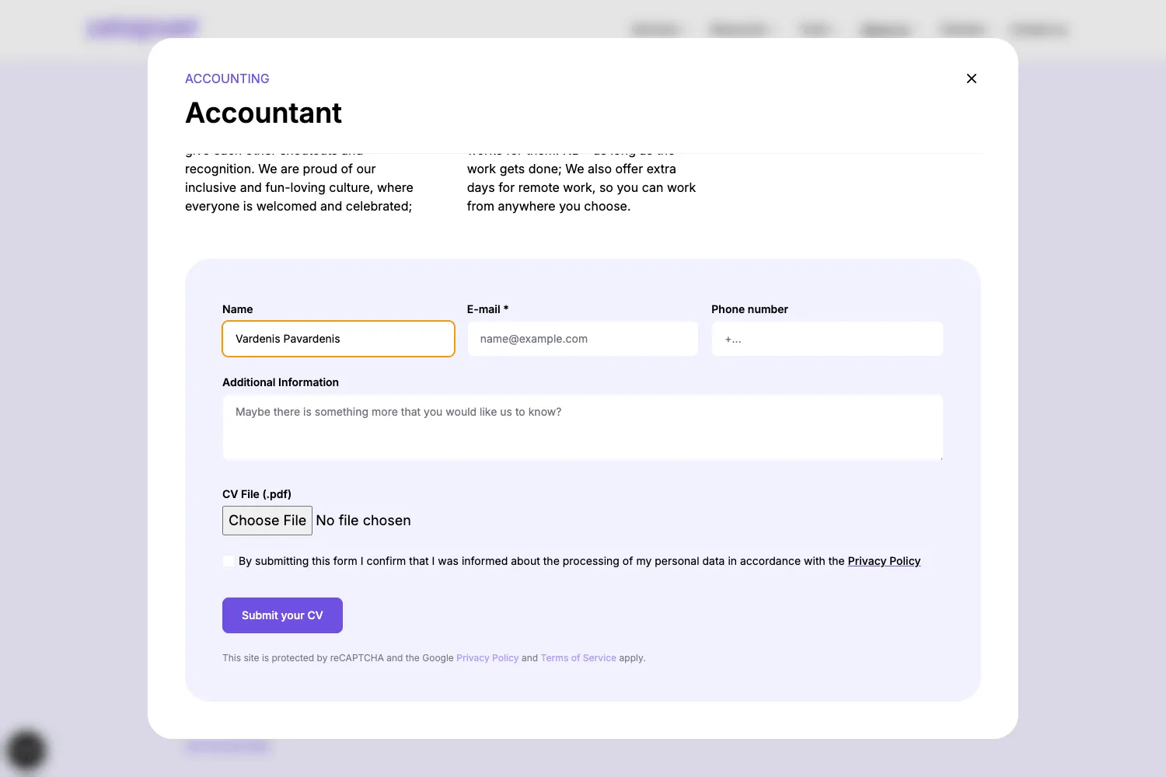The width and height of the screenshot is (1166, 777).
Task: Focus the Name field containing Vardenis Pavardenis
Action: click(338, 339)
